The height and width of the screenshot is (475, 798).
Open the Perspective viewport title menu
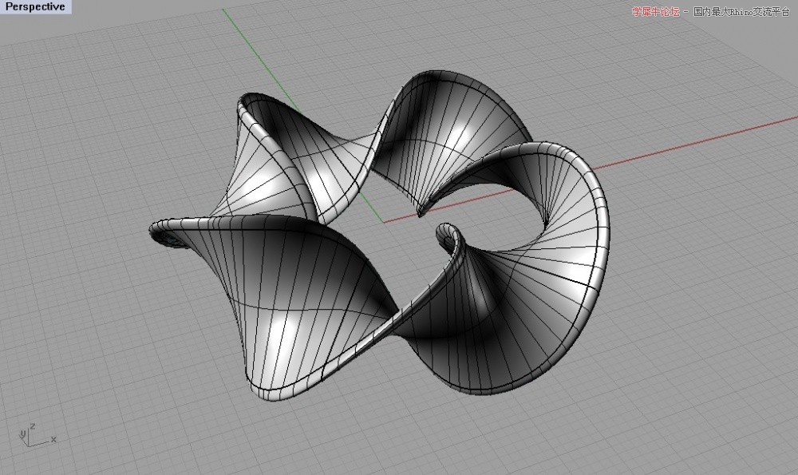(x=35, y=6)
